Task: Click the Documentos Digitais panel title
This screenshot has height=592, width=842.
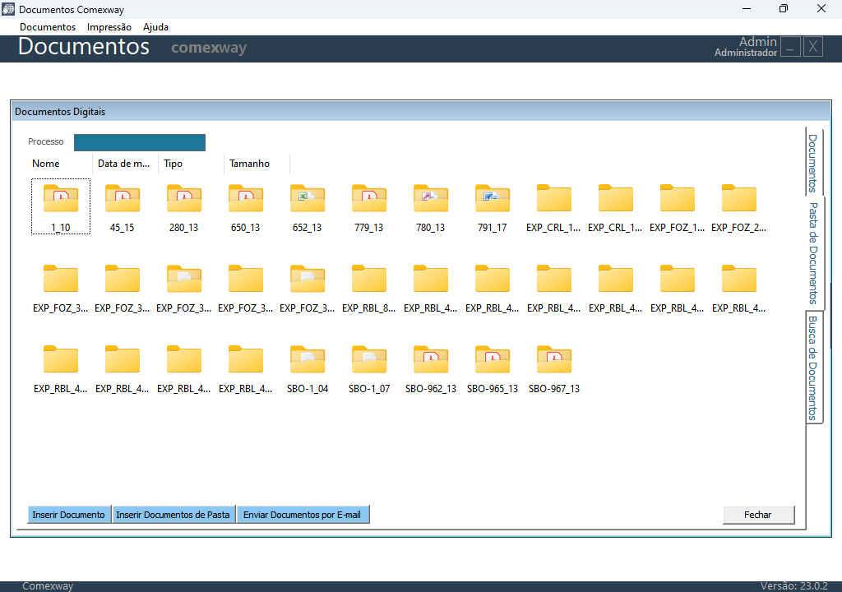Action: 60,112
